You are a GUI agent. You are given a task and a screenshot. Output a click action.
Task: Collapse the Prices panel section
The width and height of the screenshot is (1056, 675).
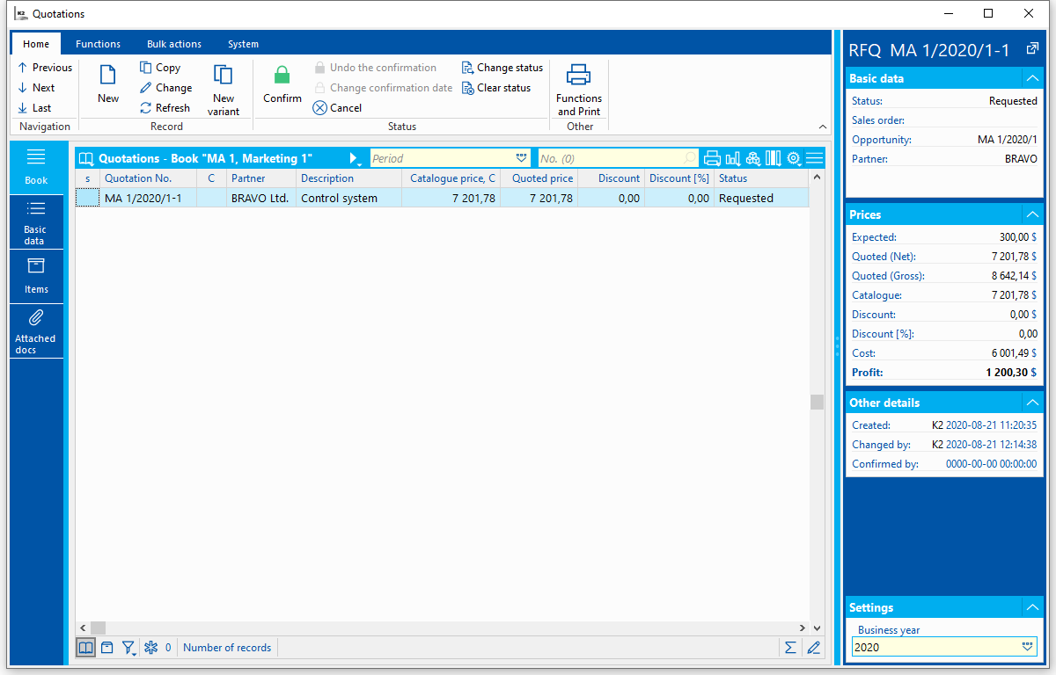(1031, 214)
